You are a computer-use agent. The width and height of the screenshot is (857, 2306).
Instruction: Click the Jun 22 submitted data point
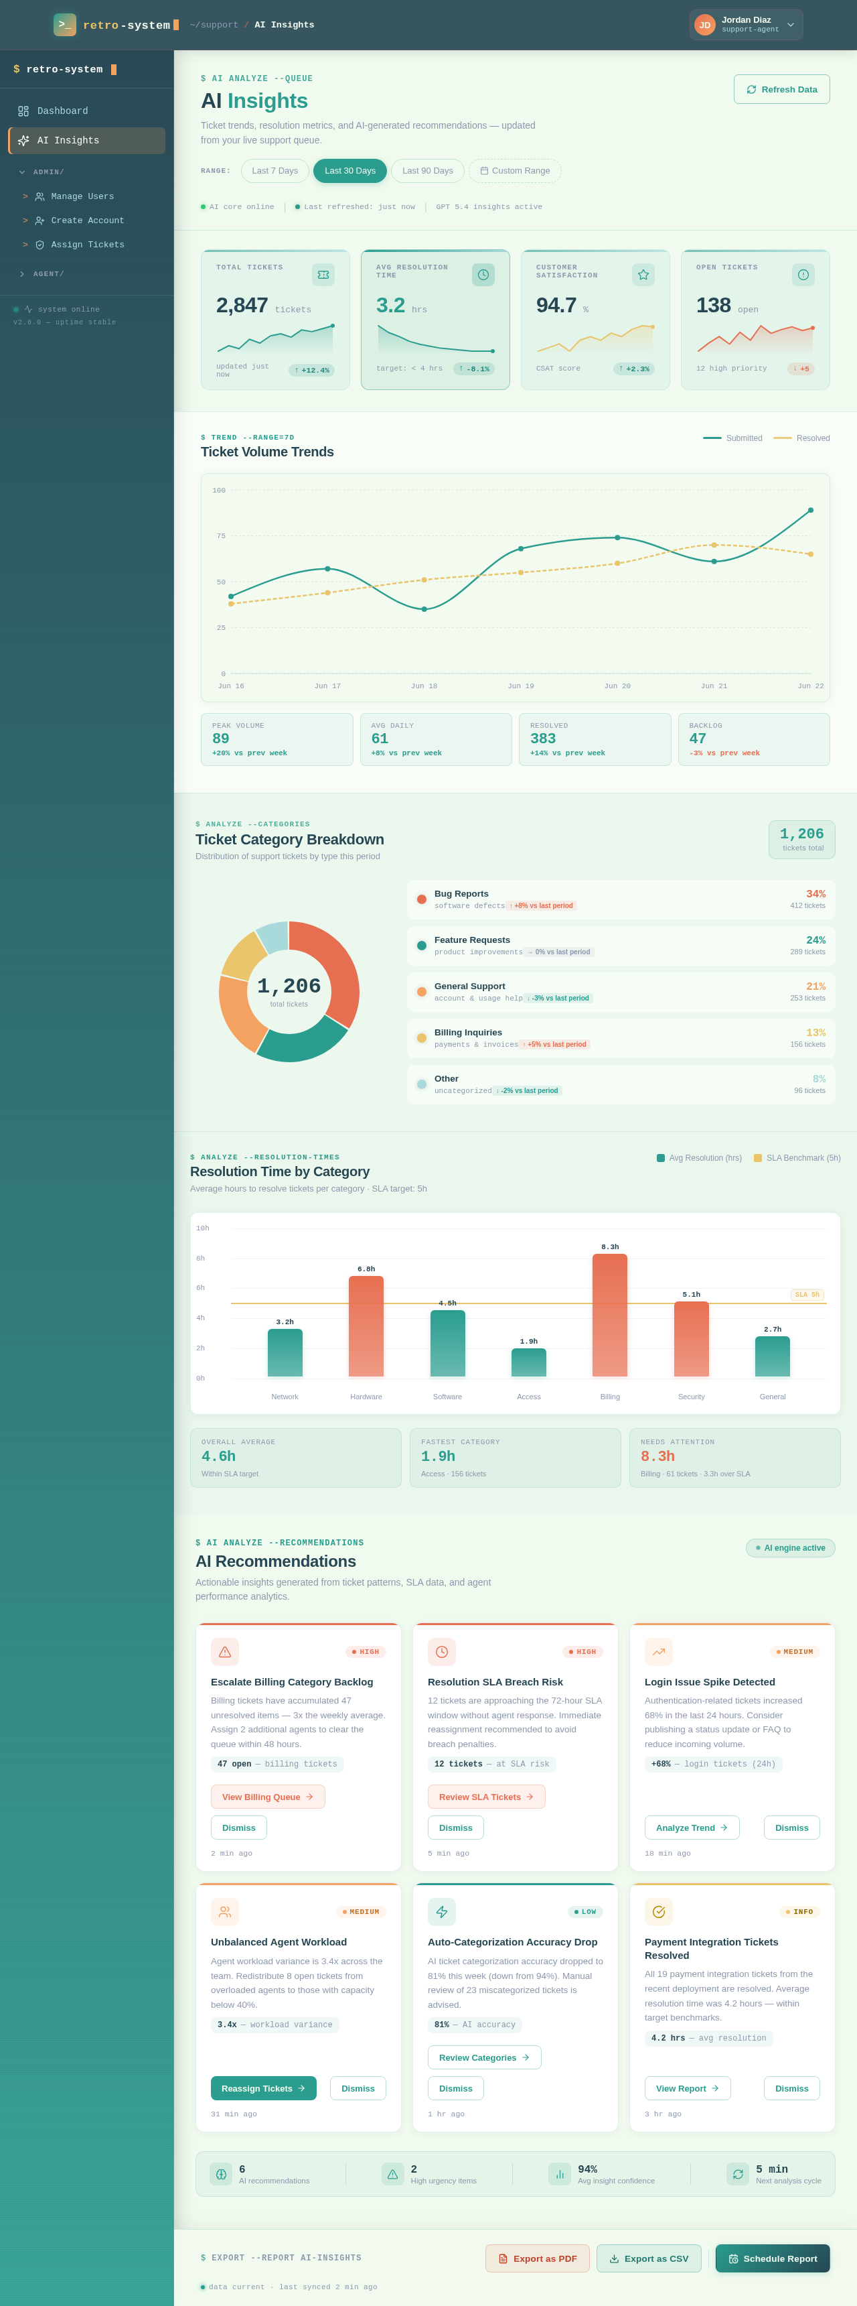811,510
